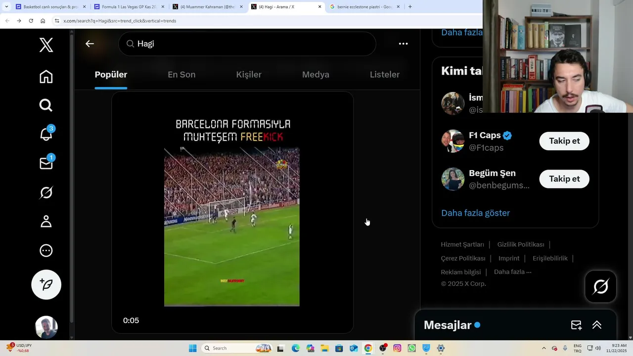
Task: Click the 0:05 video time indicator
Action: point(131,320)
